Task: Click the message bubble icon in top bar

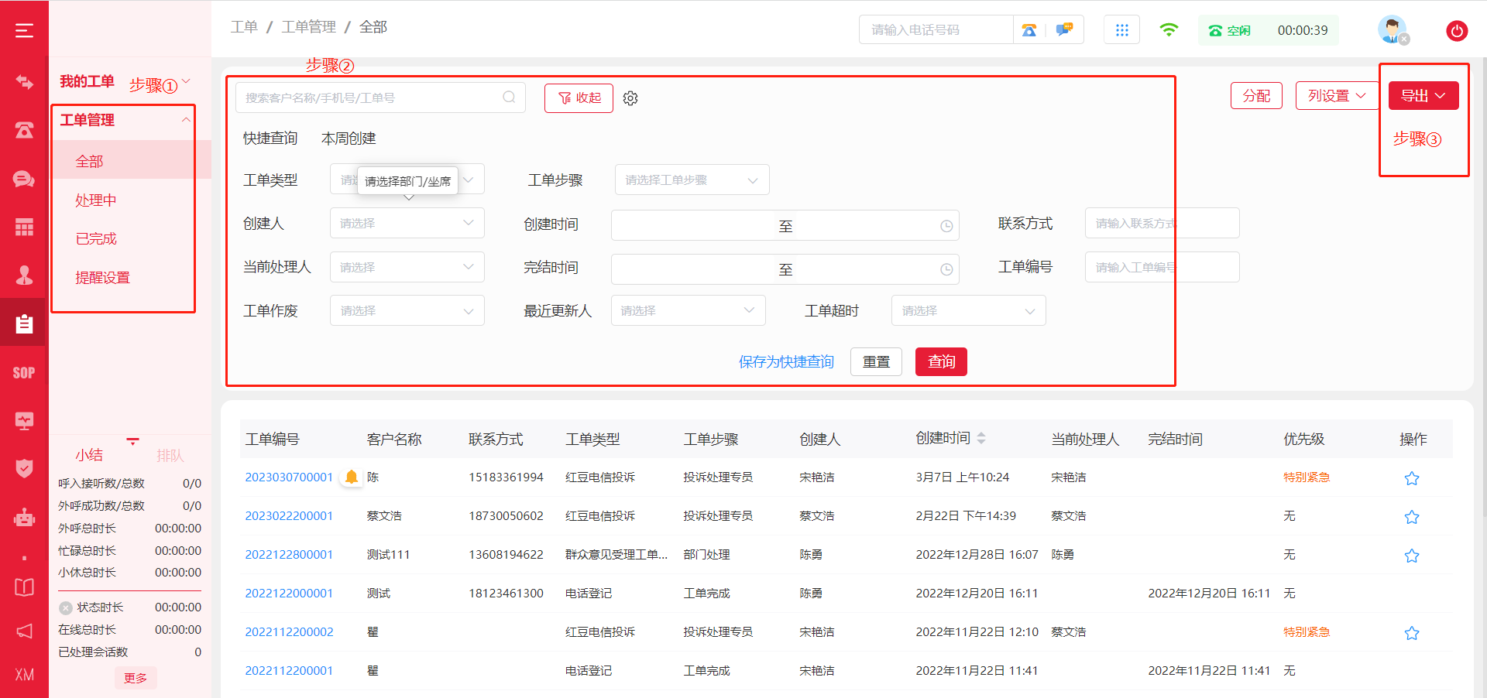Action: pyautogui.click(x=1064, y=30)
